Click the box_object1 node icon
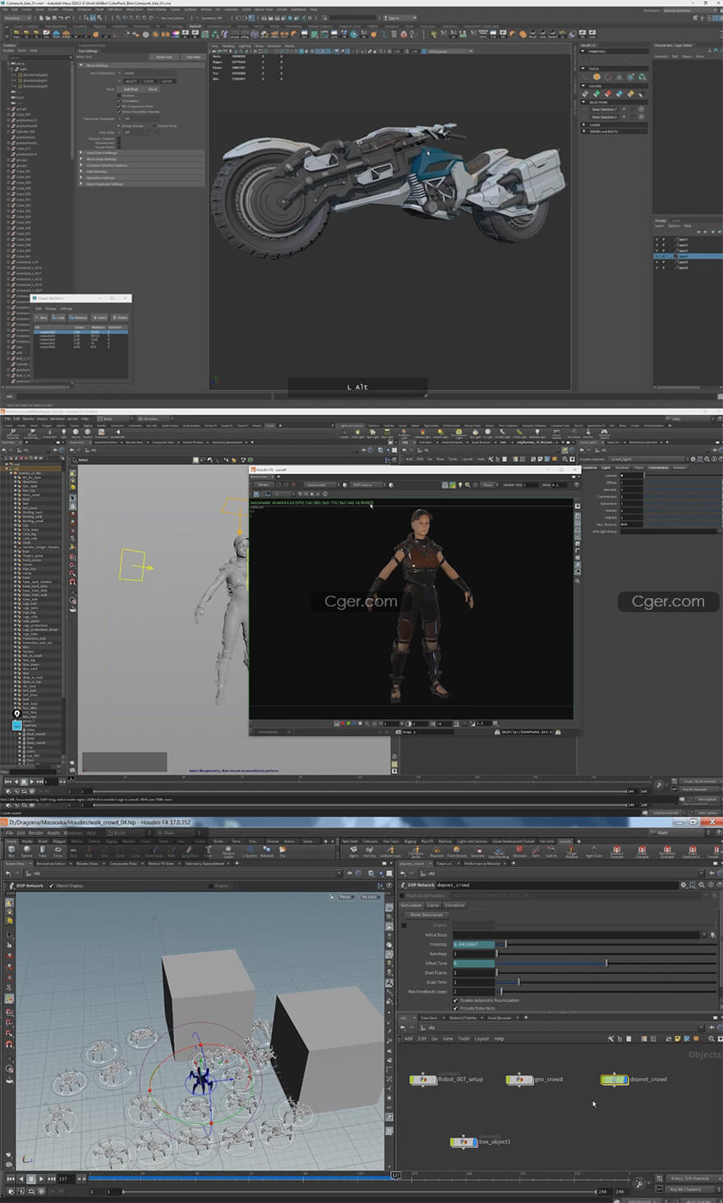This screenshot has height=1203, width=723. tap(464, 1142)
